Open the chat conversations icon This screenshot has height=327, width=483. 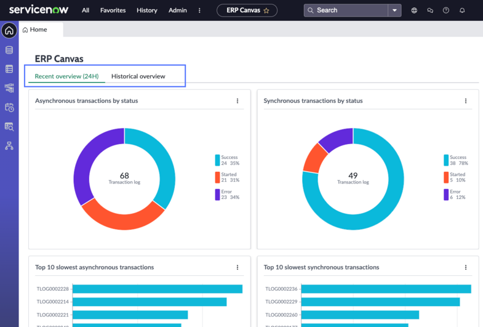tap(430, 10)
